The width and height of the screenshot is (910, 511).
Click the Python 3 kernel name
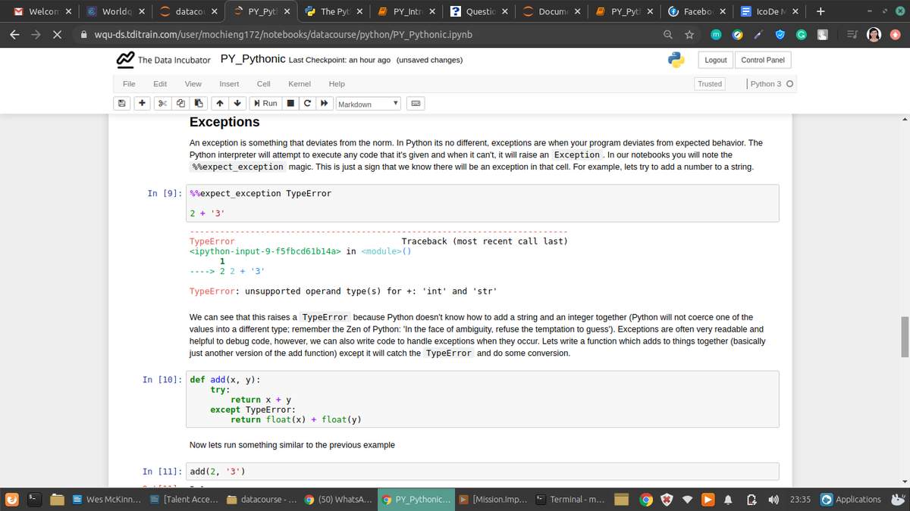click(766, 84)
